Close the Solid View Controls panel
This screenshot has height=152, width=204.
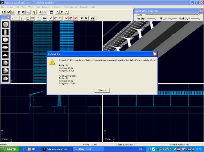pos(200,11)
